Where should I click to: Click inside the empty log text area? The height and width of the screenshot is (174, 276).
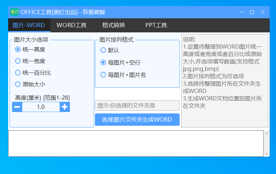tap(136, 143)
